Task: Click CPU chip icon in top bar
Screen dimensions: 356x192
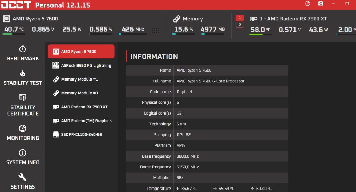Action: [x=7, y=19]
